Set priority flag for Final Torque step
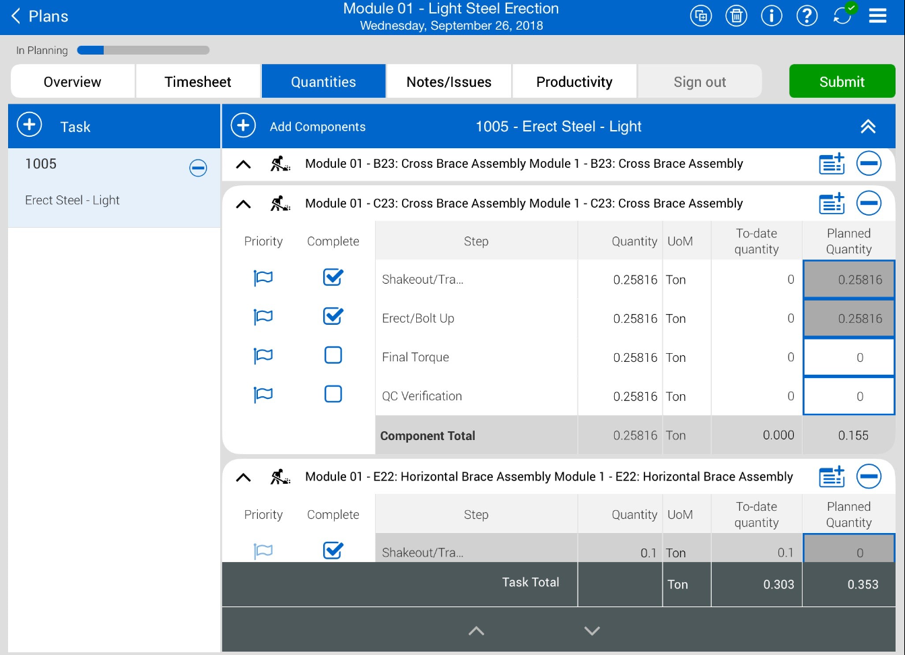This screenshot has width=905, height=655. click(x=263, y=356)
